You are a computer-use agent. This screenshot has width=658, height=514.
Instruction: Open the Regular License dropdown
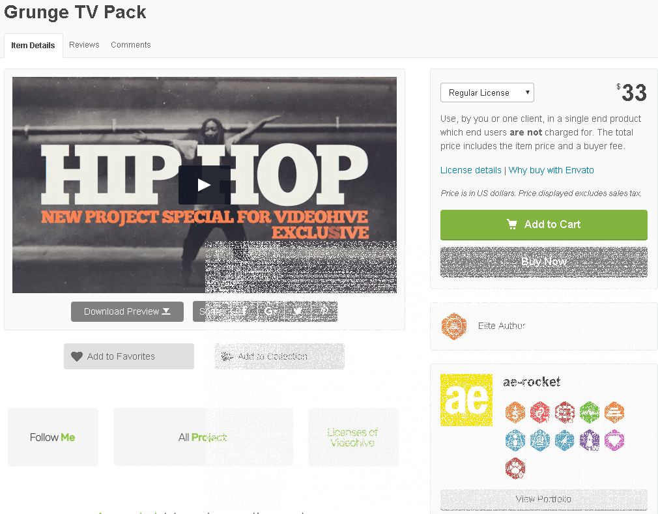click(x=487, y=93)
